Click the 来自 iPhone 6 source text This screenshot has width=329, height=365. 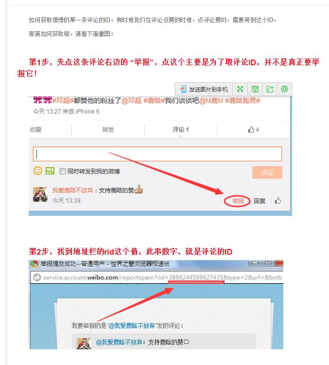(81, 111)
